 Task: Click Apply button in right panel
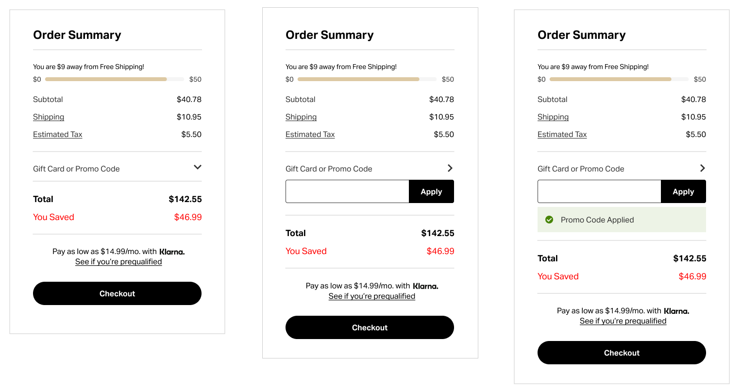683,191
